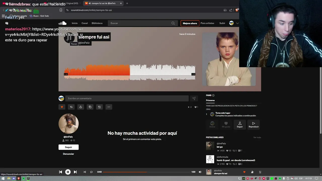Open the Canal section
The image size is (322, 181).
[x=85, y=23]
